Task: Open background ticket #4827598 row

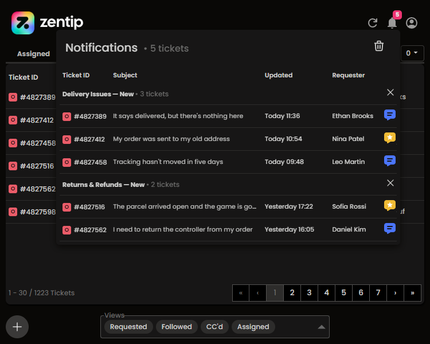Action: (215, 212)
